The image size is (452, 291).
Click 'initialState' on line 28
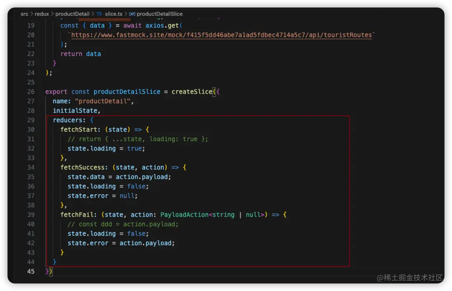coord(75,111)
